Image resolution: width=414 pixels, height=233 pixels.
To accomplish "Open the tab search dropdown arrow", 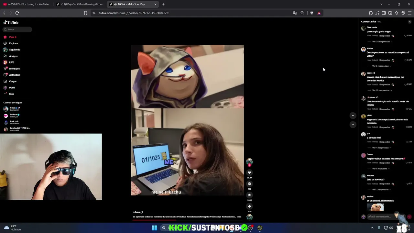I will point(381,4).
